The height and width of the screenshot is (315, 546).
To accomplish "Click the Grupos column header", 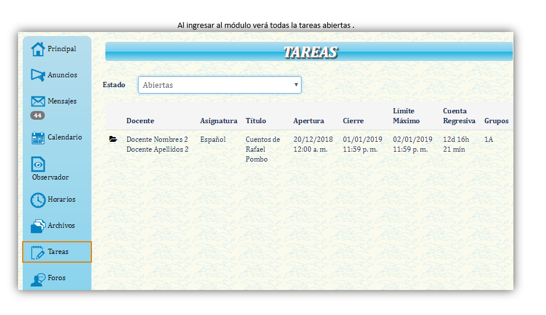I will [496, 121].
